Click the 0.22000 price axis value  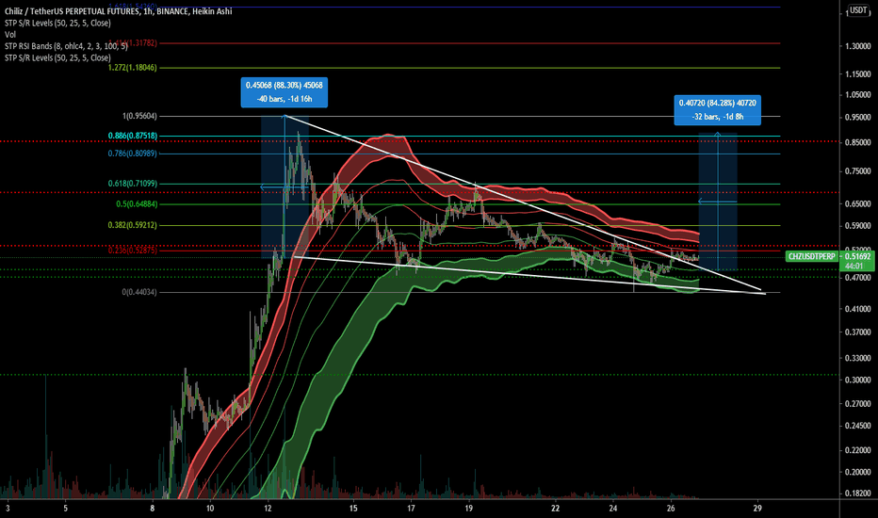pyautogui.click(x=858, y=449)
